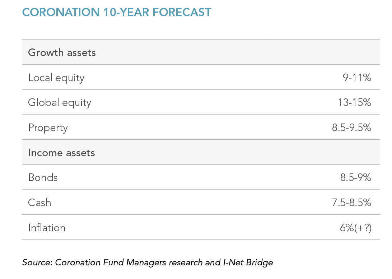Click the Income assets header row
The image size is (392, 279).
click(x=201, y=152)
